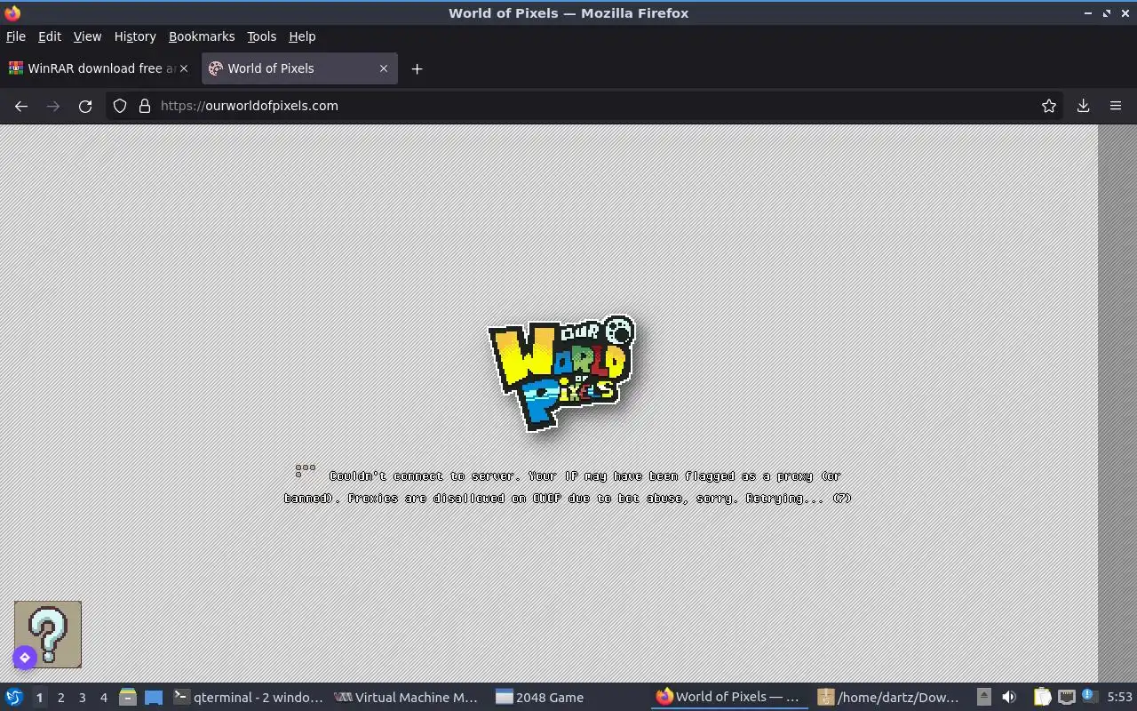Switch to workspace 3
The image size is (1137, 711).
tap(82, 698)
